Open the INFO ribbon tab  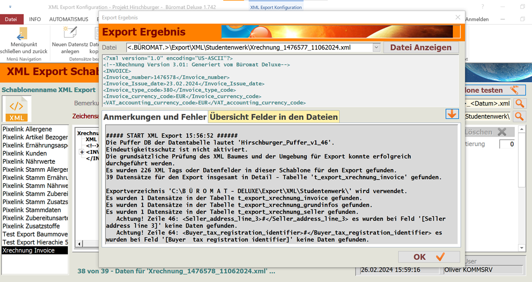[x=35, y=19]
